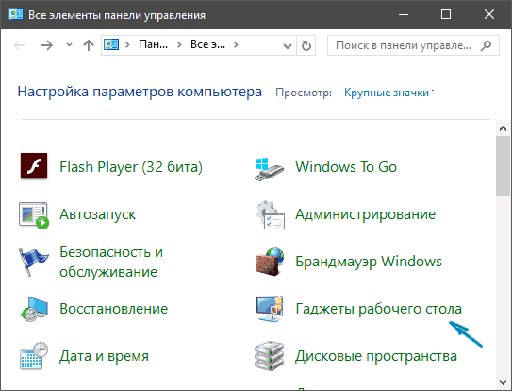
Task: Open Администрирование link
Action: click(366, 214)
